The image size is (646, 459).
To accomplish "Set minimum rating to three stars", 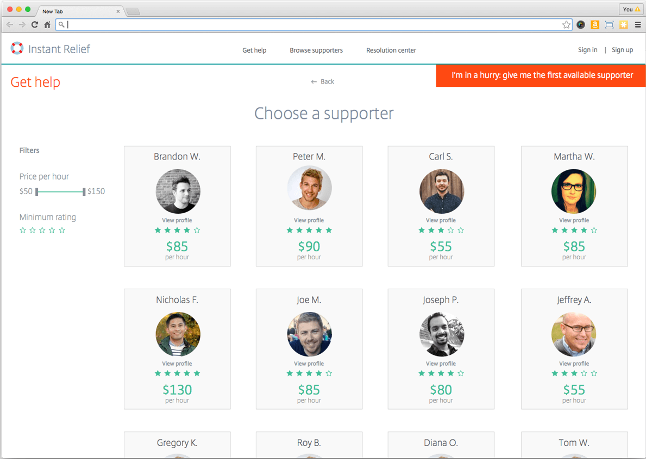I will click(x=42, y=231).
